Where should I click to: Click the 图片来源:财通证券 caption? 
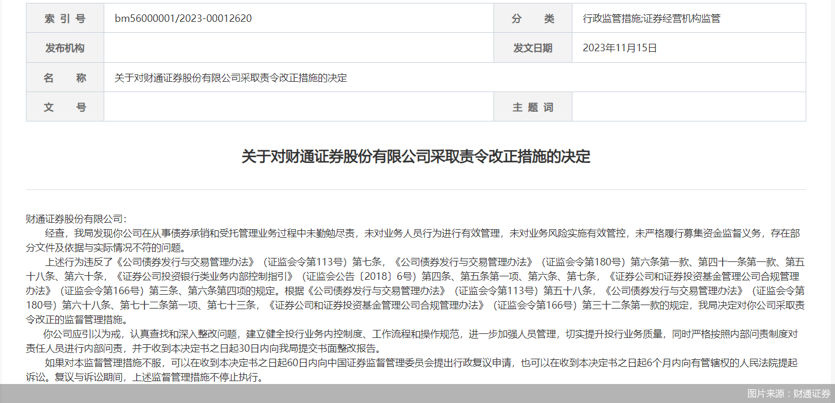(789, 394)
